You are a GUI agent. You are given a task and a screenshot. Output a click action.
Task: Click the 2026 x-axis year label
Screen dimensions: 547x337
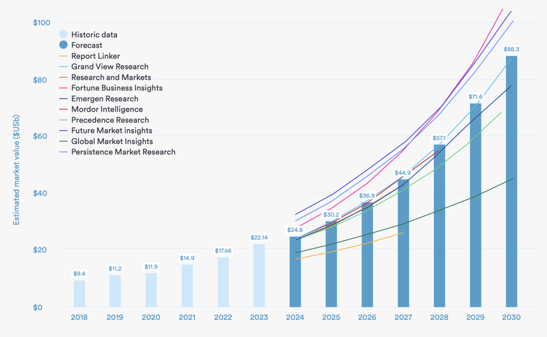coord(367,317)
